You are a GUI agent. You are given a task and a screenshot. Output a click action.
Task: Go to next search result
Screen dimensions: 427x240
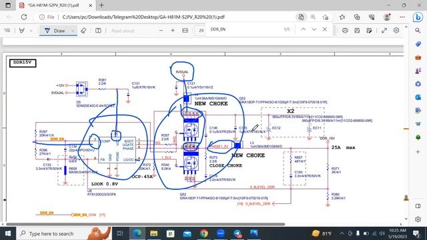pos(314,29)
